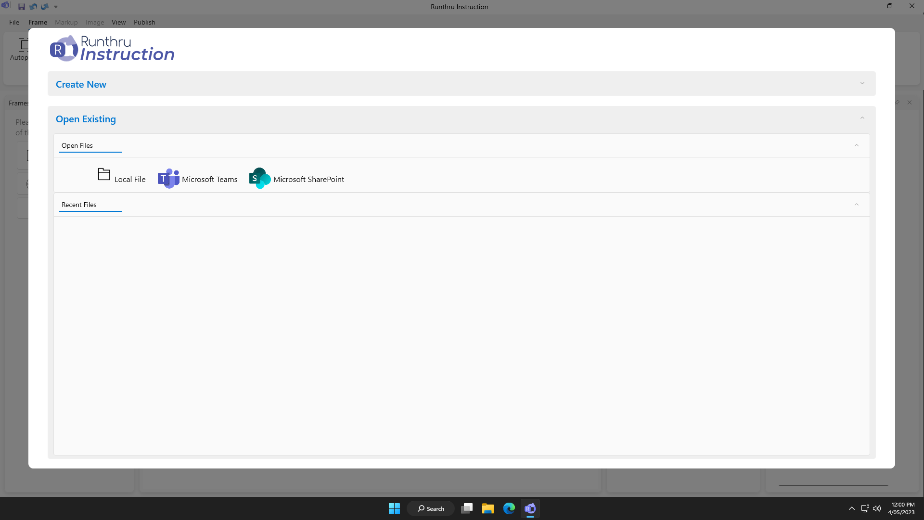Open quick access toolbar customize dropdown
This screenshot has width=924, height=520.
pyautogui.click(x=56, y=7)
